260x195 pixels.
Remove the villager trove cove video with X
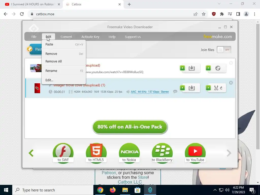(231, 83)
